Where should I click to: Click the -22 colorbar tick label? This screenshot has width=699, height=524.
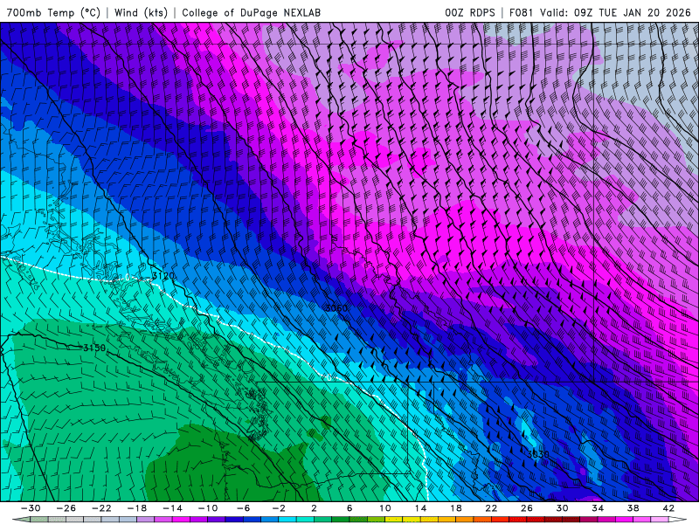(x=101, y=508)
